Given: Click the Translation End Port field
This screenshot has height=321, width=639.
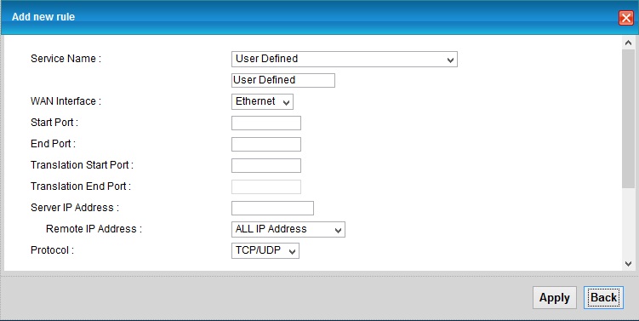Looking at the screenshot, I should point(266,186).
